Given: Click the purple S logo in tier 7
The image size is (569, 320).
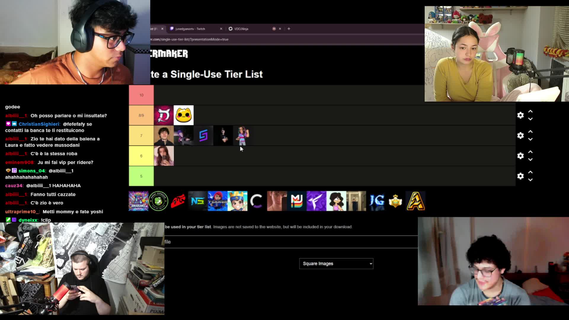Looking at the screenshot, I should 203,135.
